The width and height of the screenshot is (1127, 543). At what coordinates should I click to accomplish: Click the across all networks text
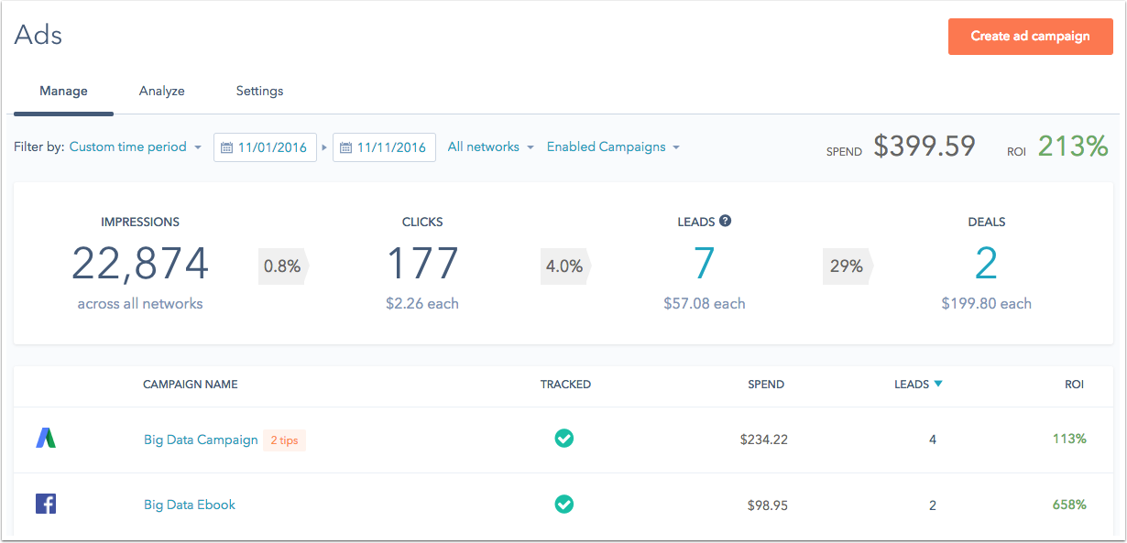[x=140, y=303]
